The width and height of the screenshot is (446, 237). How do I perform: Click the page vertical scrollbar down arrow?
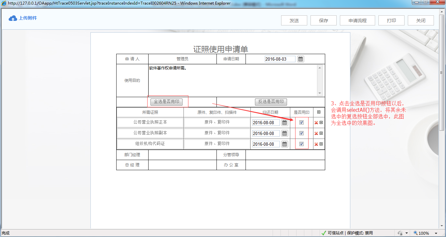(x=442, y=226)
